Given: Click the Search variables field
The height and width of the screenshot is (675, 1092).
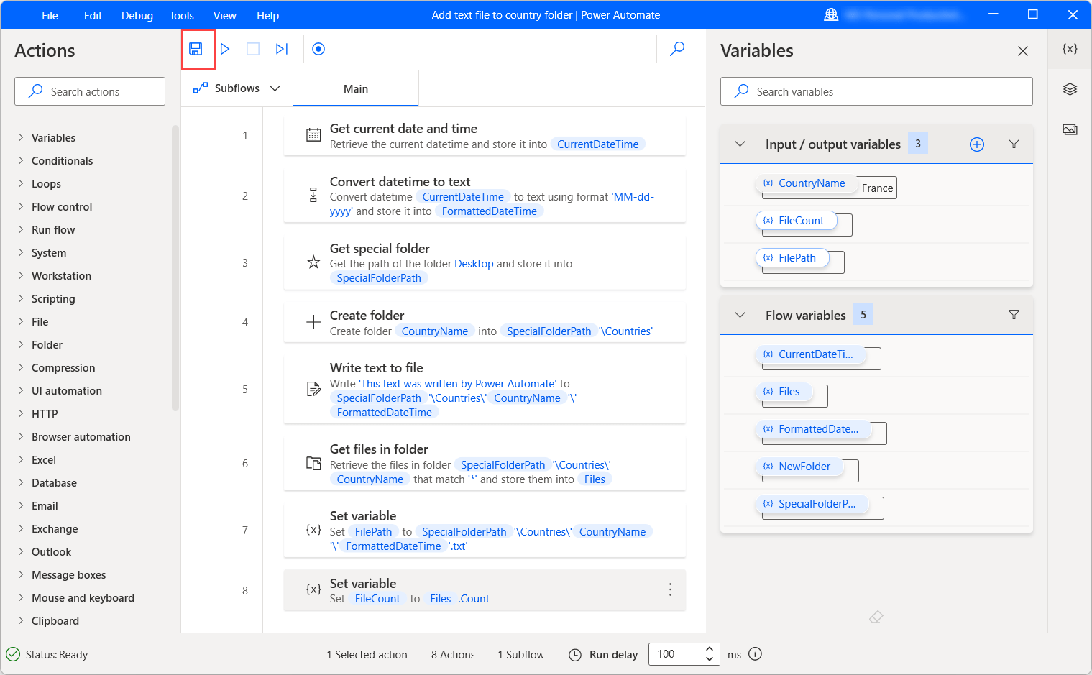Looking at the screenshot, I should [876, 91].
